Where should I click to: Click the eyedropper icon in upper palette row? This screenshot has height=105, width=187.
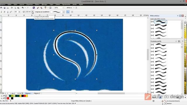[x=4, y=96]
